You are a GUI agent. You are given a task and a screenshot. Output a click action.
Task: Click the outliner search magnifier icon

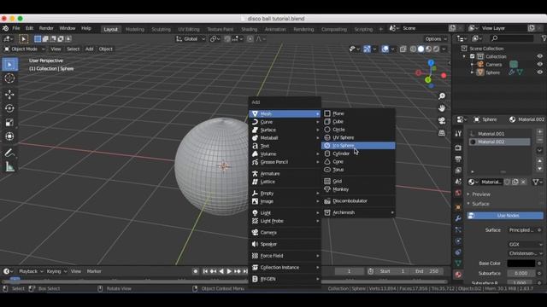click(x=494, y=38)
